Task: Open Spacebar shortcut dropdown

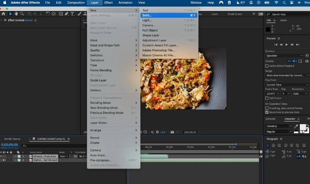Action: 284,55
